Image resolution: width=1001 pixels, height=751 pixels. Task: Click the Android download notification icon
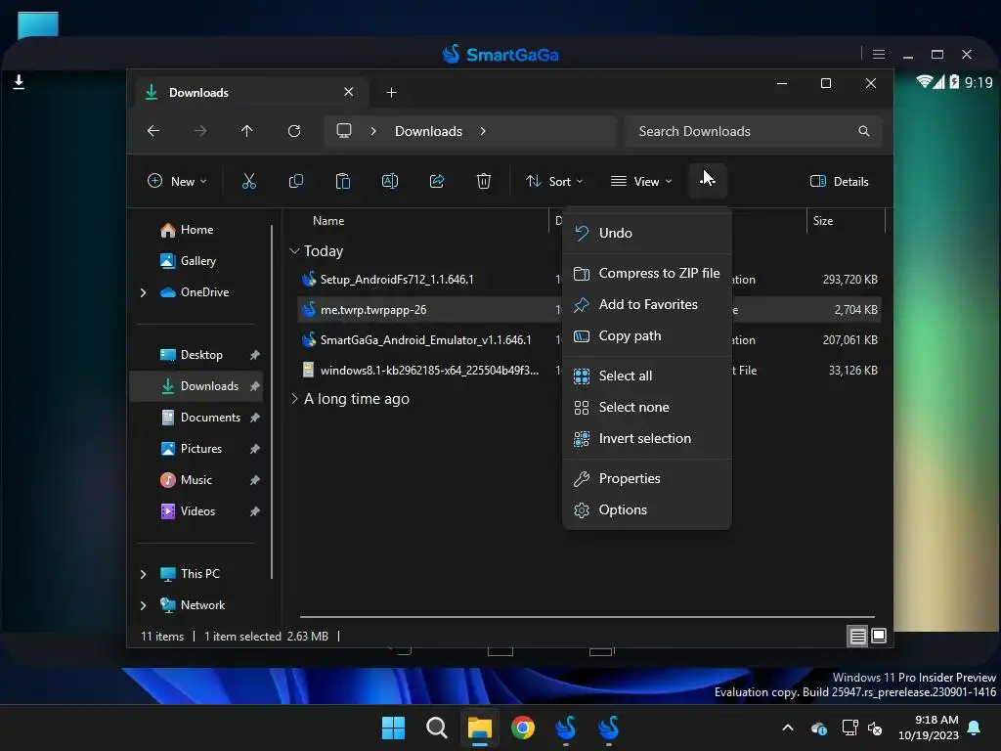(x=20, y=82)
